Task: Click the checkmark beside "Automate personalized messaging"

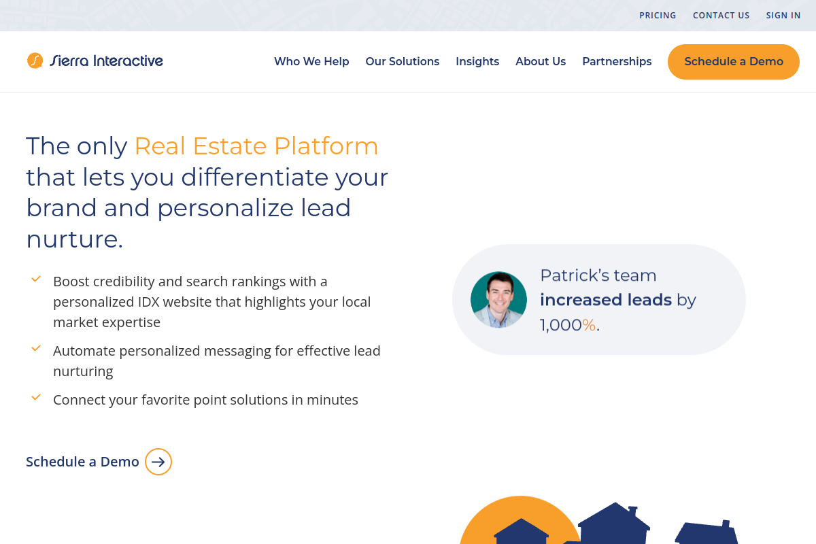Action: click(x=36, y=348)
